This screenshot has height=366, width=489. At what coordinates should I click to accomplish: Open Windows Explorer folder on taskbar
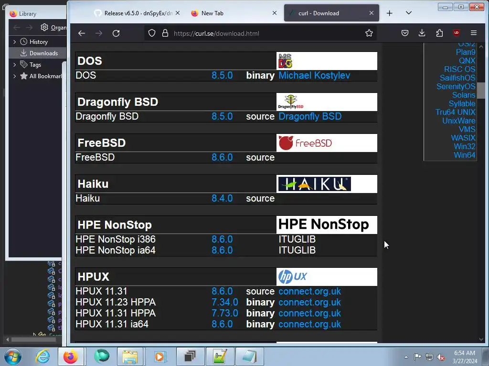[130, 356]
